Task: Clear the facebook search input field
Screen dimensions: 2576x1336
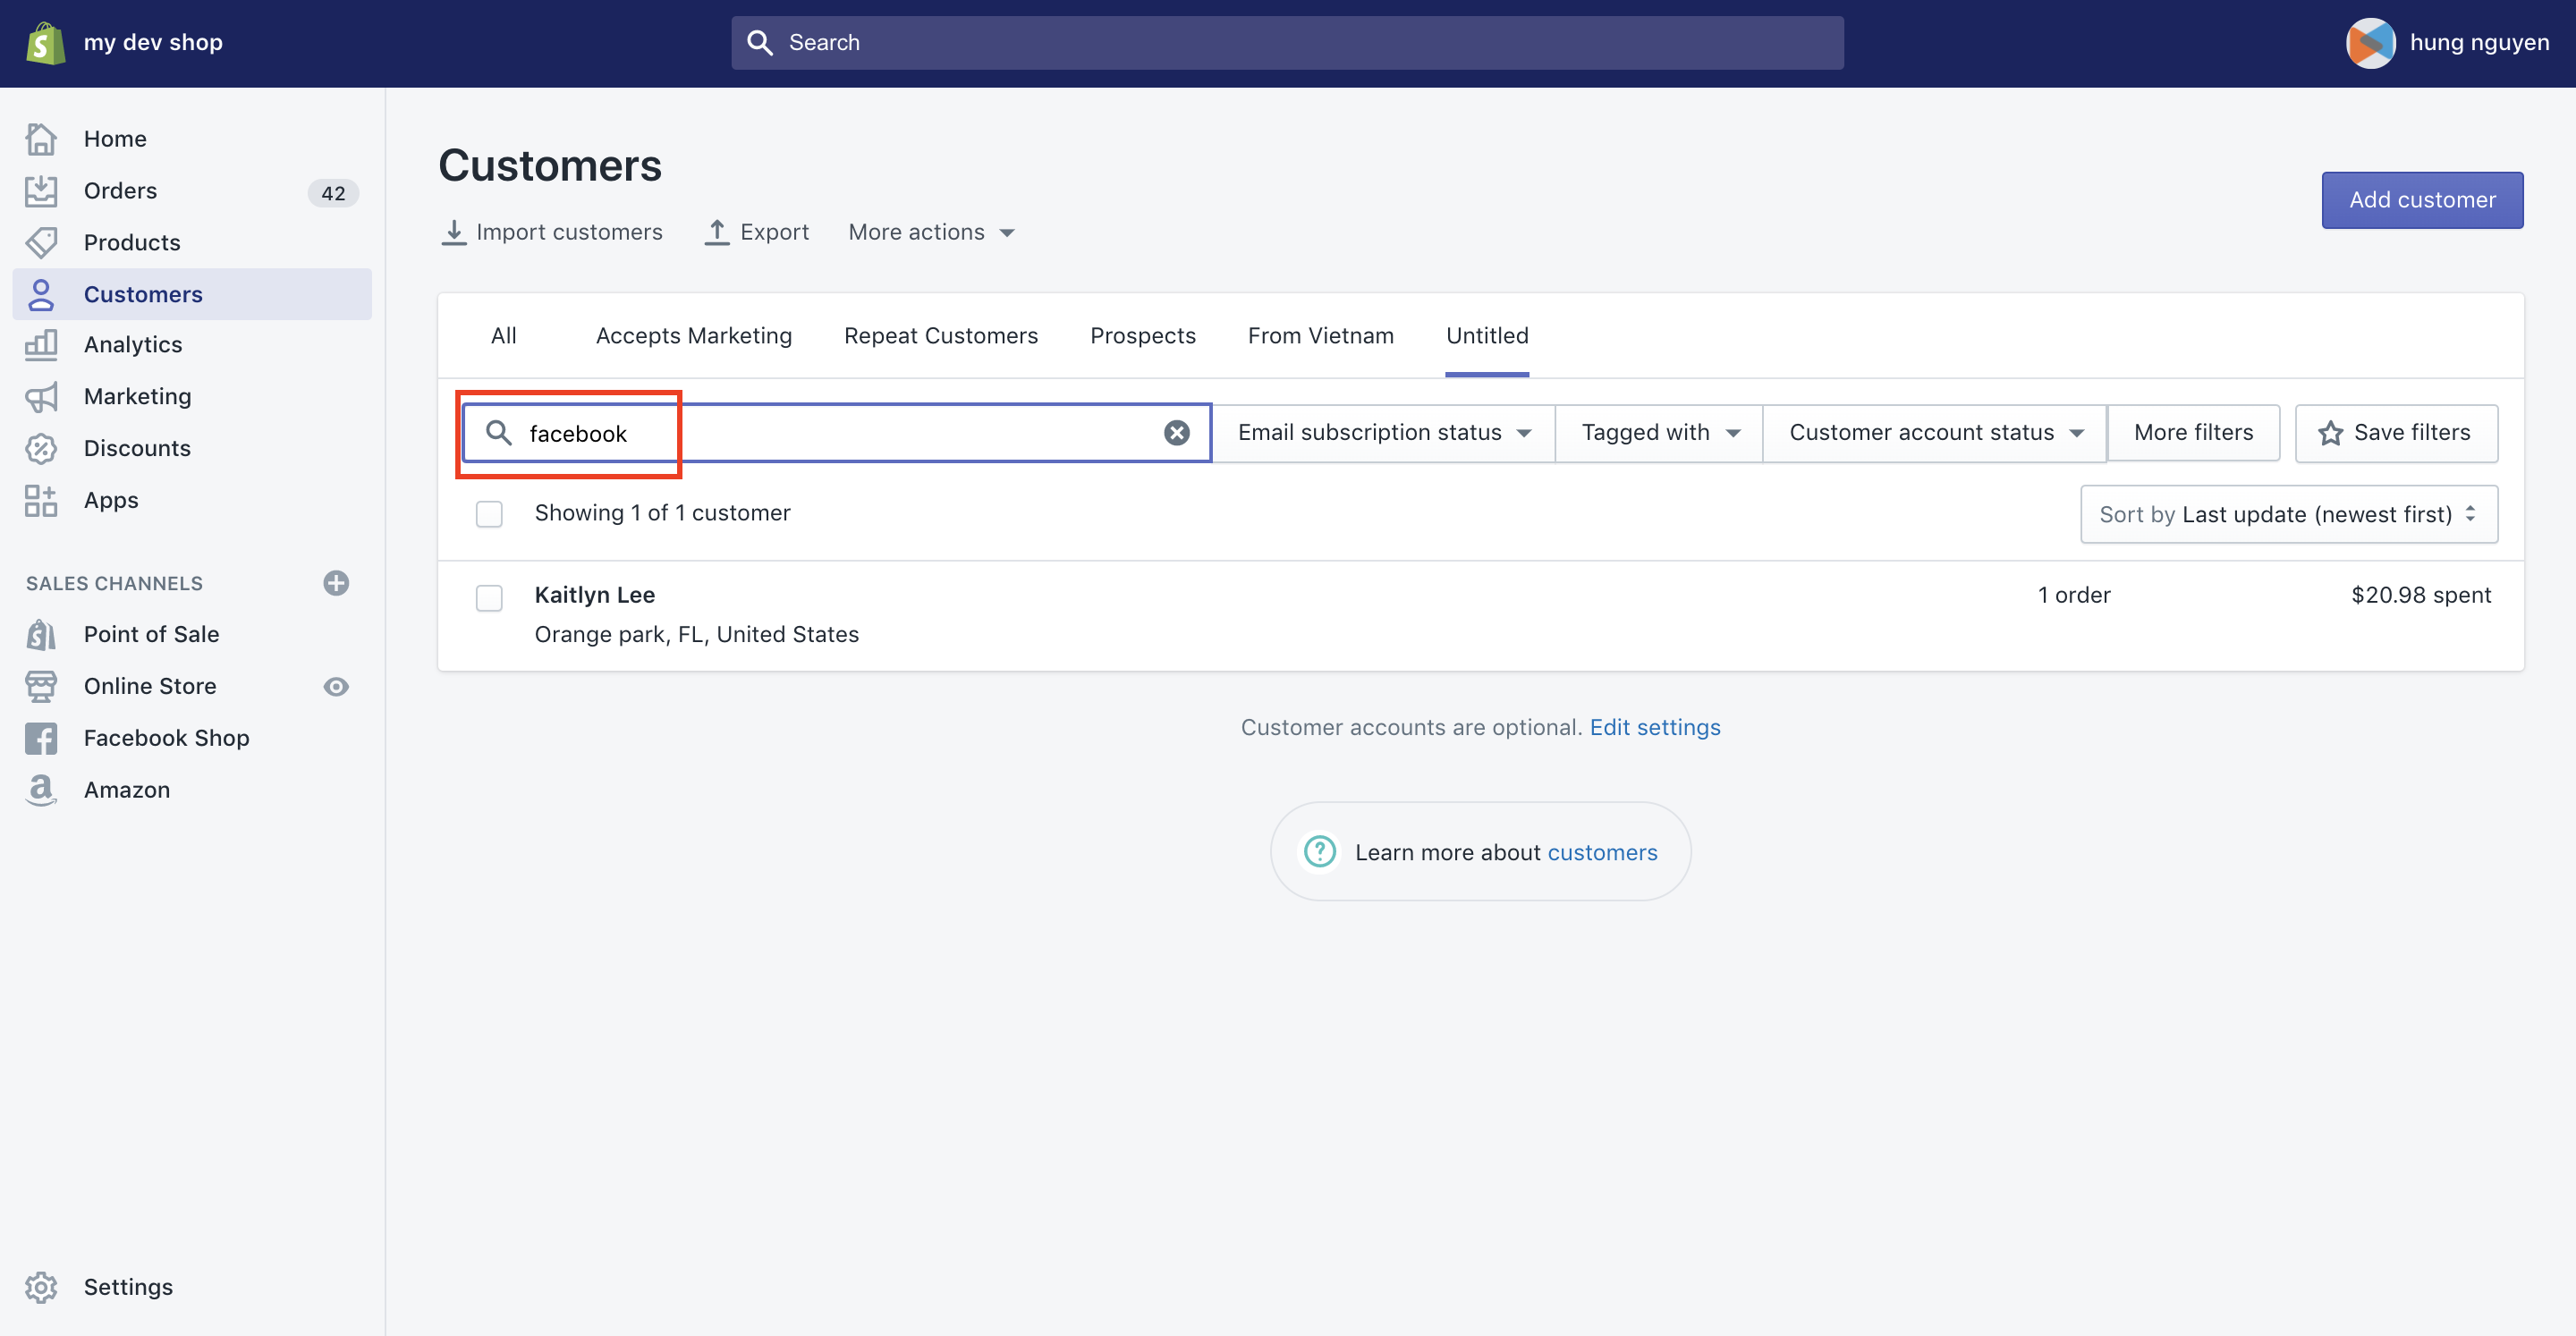Action: [1175, 433]
